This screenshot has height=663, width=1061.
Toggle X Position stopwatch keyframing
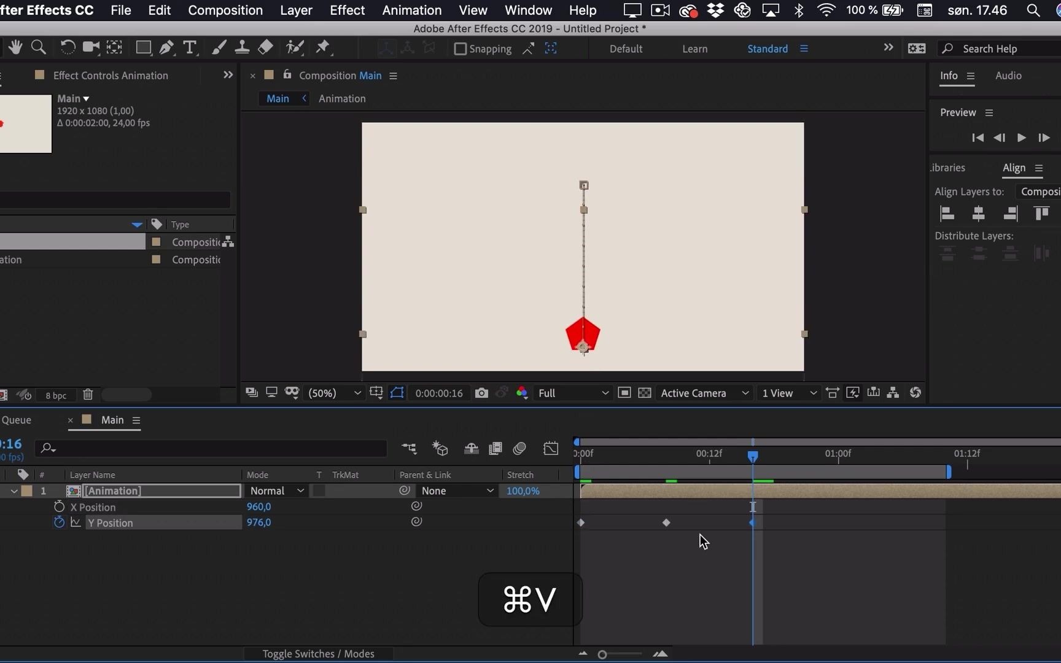pos(59,506)
